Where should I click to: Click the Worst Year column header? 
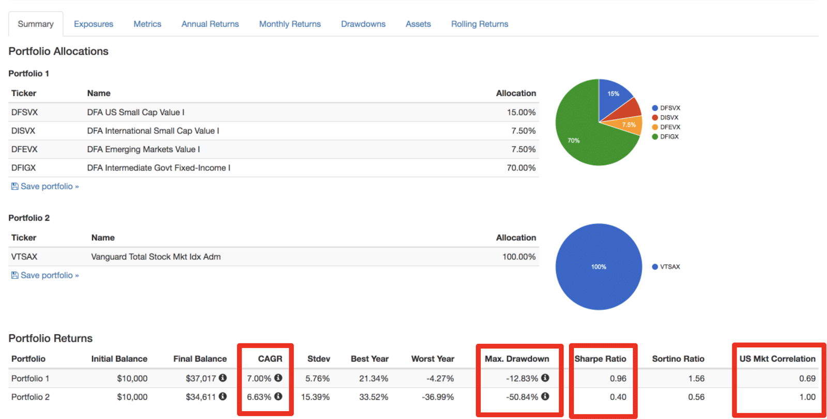tap(433, 359)
